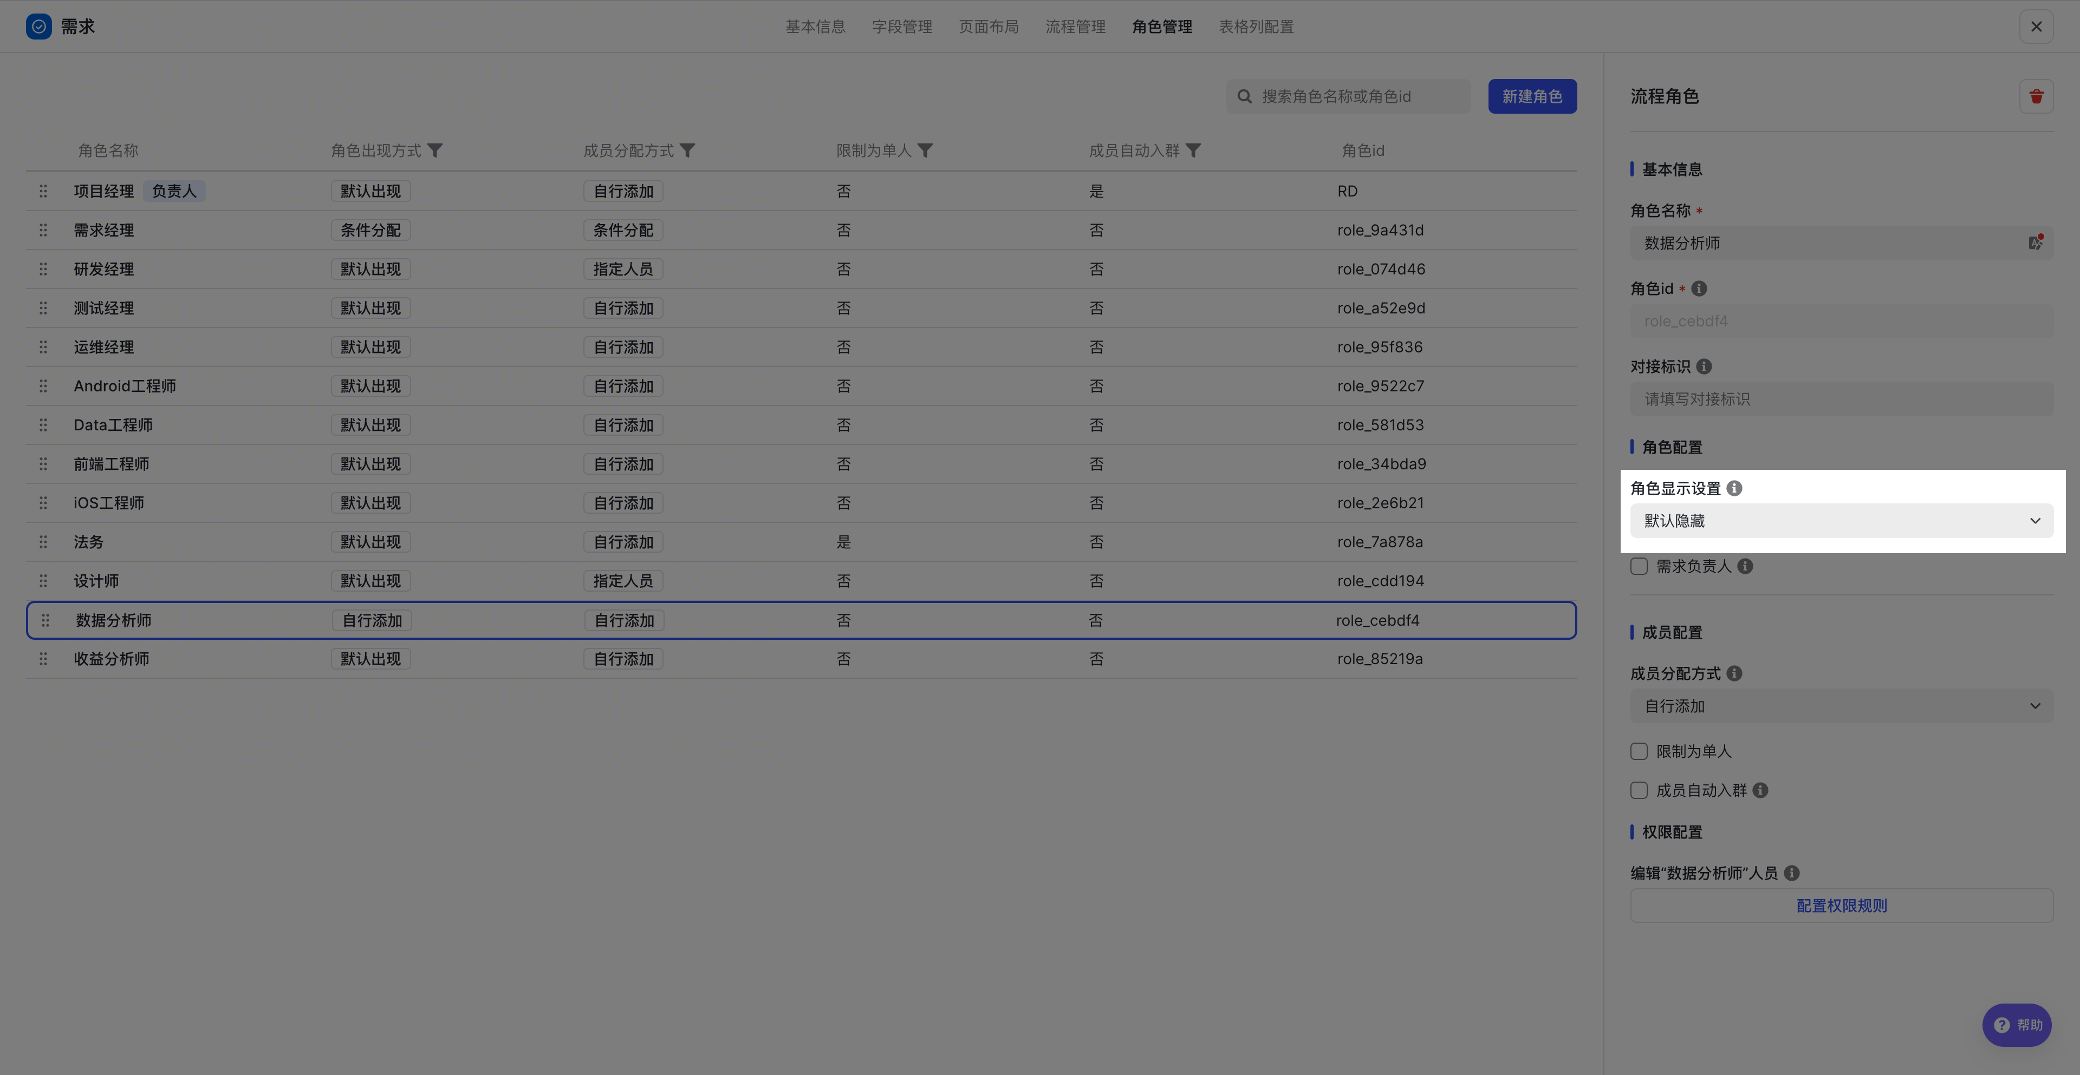Check the 限制为单人 checkbox
The height and width of the screenshot is (1075, 2080).
coord(1639,751)
